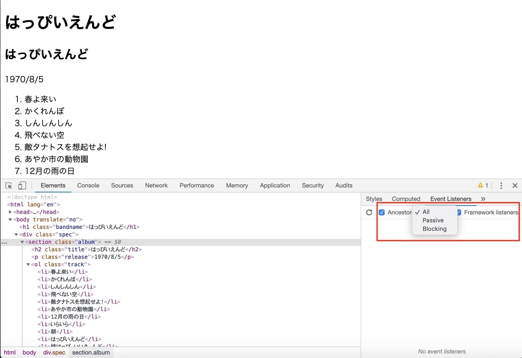522x358 pixels.
Task: Click the 1970/8/5 release date text
Action: click(24, 80)
